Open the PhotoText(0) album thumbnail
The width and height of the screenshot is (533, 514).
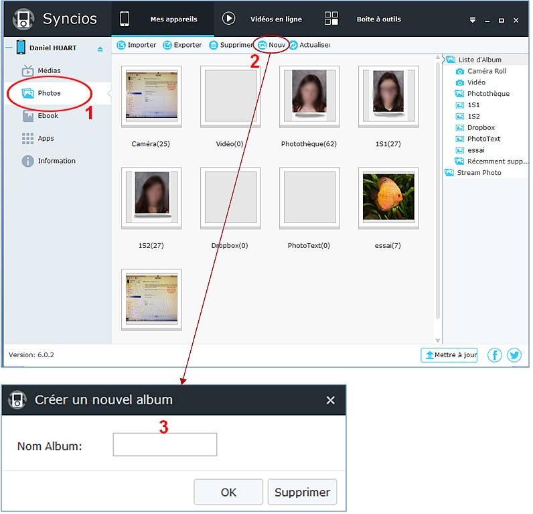coord(311,199)
